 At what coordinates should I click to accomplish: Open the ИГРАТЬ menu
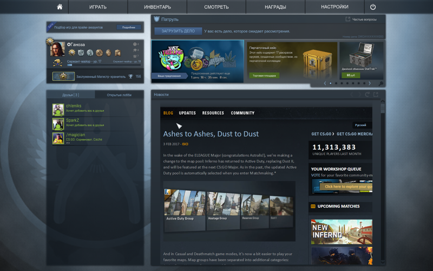click(98, 7)
